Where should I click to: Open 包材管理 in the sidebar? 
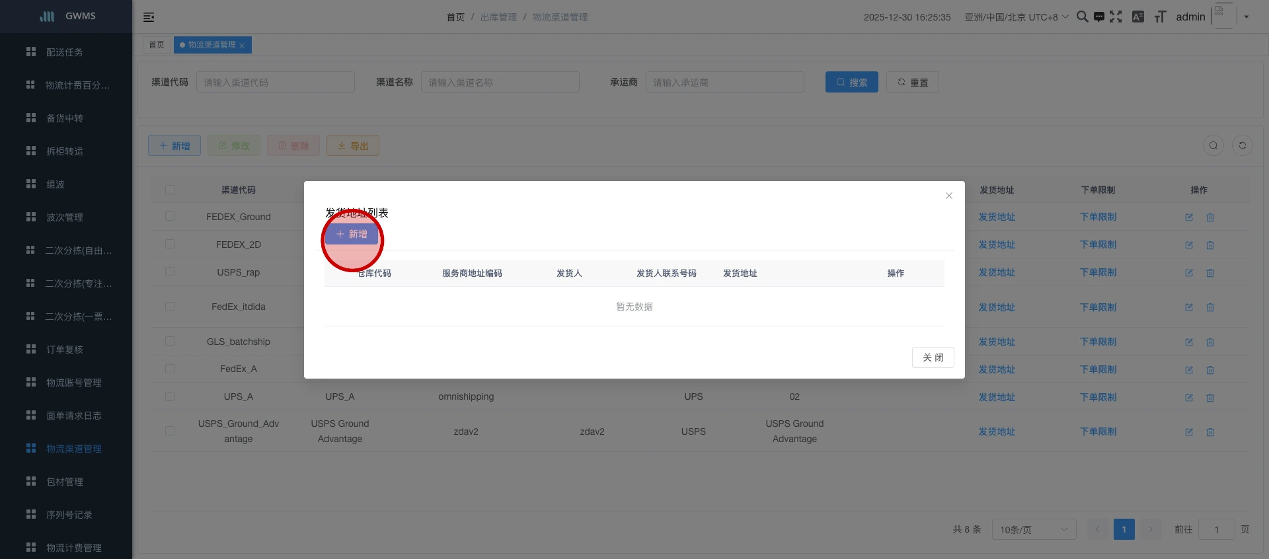(x=66, y=482)
